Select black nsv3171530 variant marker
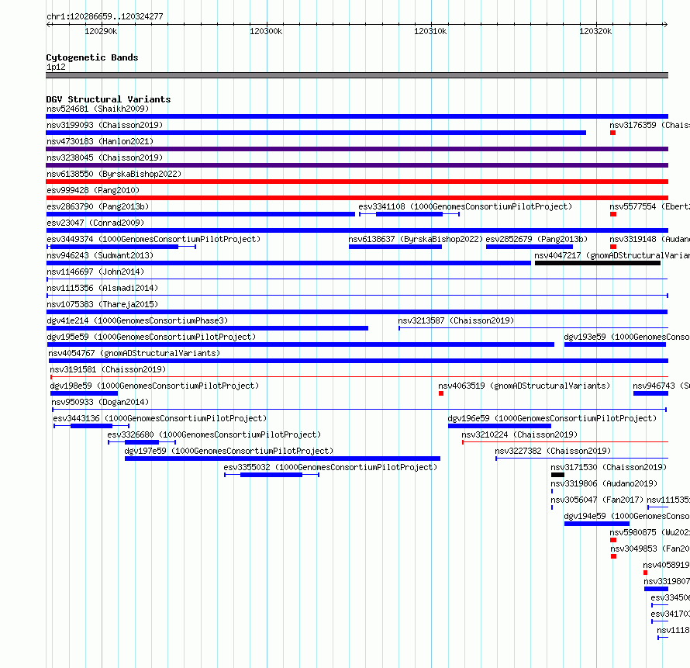This screenshot has height=668, width=690. (x=557, y=475)
